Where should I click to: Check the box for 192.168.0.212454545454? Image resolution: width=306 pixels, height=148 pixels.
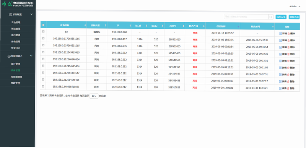point(43,65)
